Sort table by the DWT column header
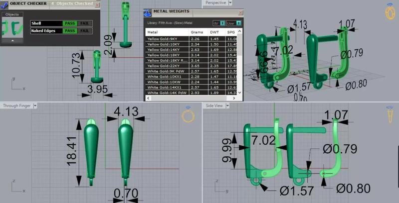399x203 pixels. point(216,32)
